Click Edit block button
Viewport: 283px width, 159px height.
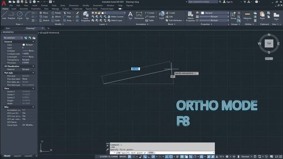click(169, 17)
